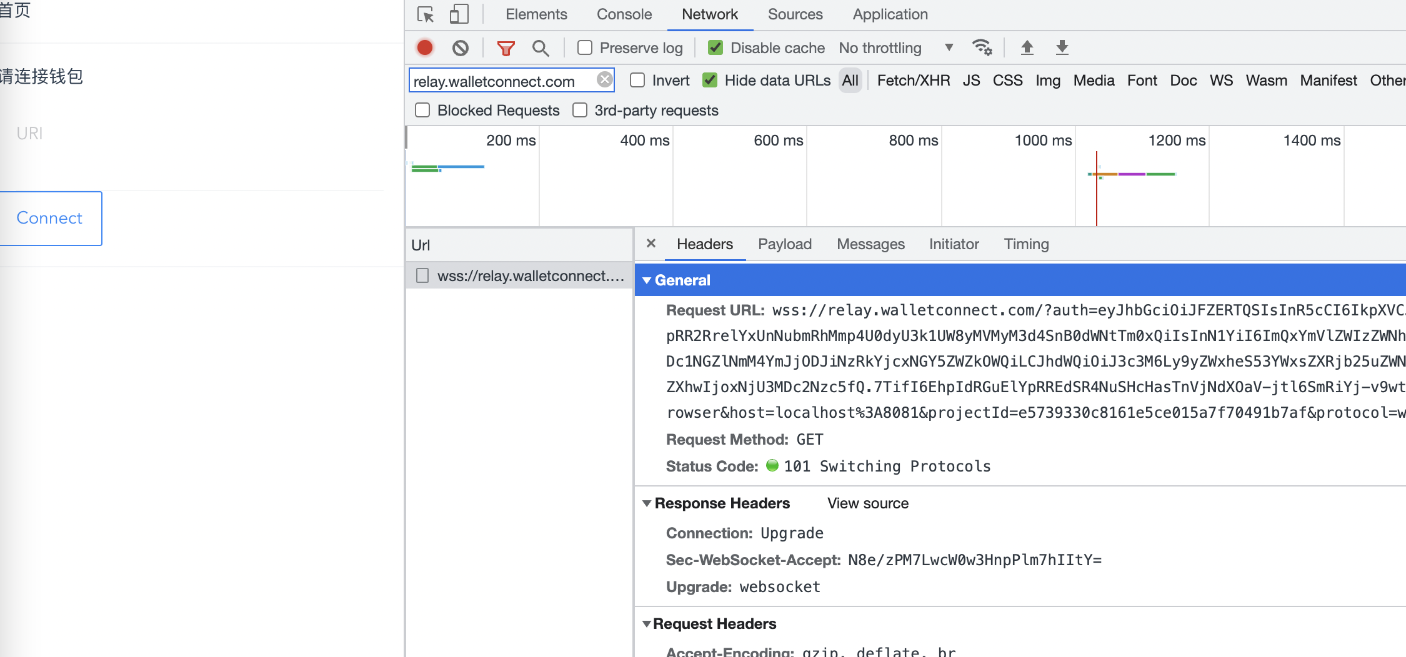Export HAR file download arrow

tap(1062, 47)
